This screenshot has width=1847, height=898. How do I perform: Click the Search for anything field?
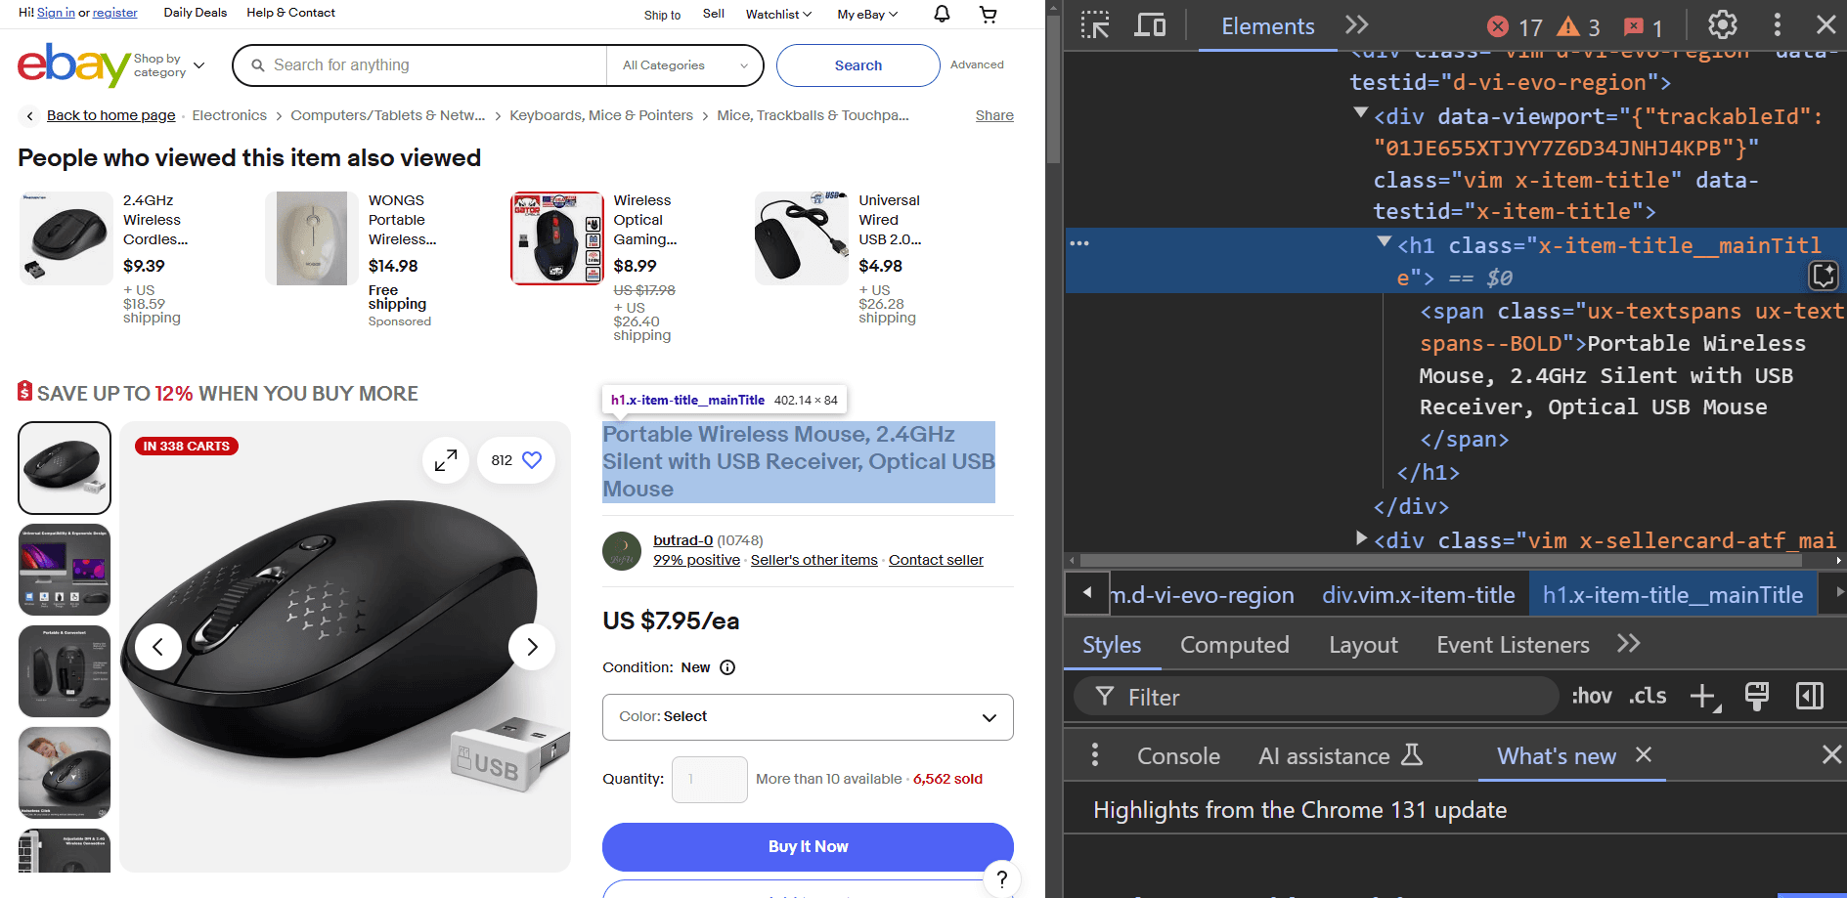click(x=420, y=65)
